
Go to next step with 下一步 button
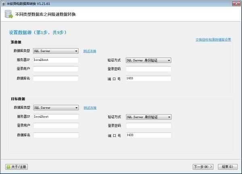point(203,167)
